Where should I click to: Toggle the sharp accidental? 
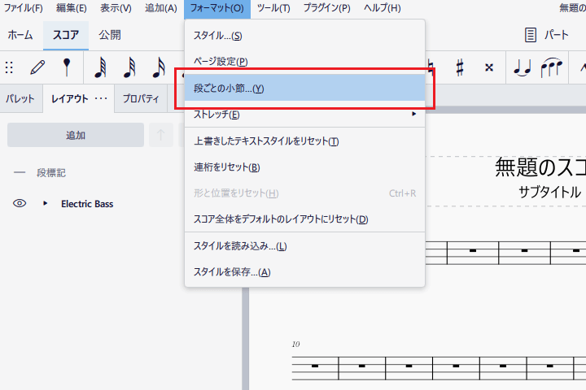tap(460, 67)
